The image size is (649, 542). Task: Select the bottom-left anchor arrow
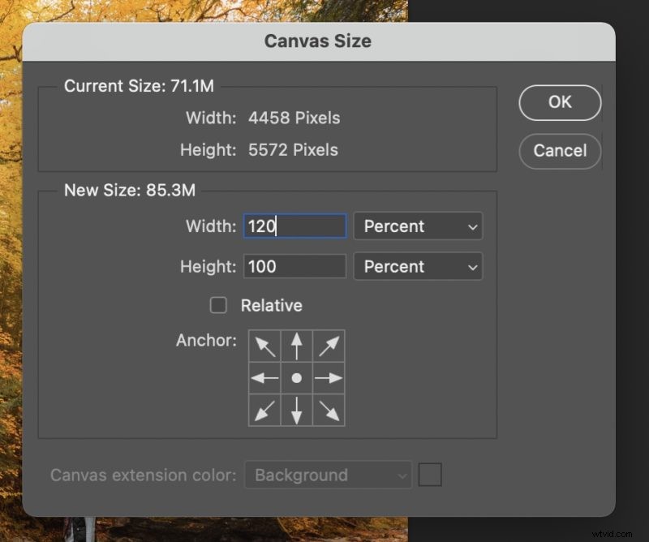(264, 410)
